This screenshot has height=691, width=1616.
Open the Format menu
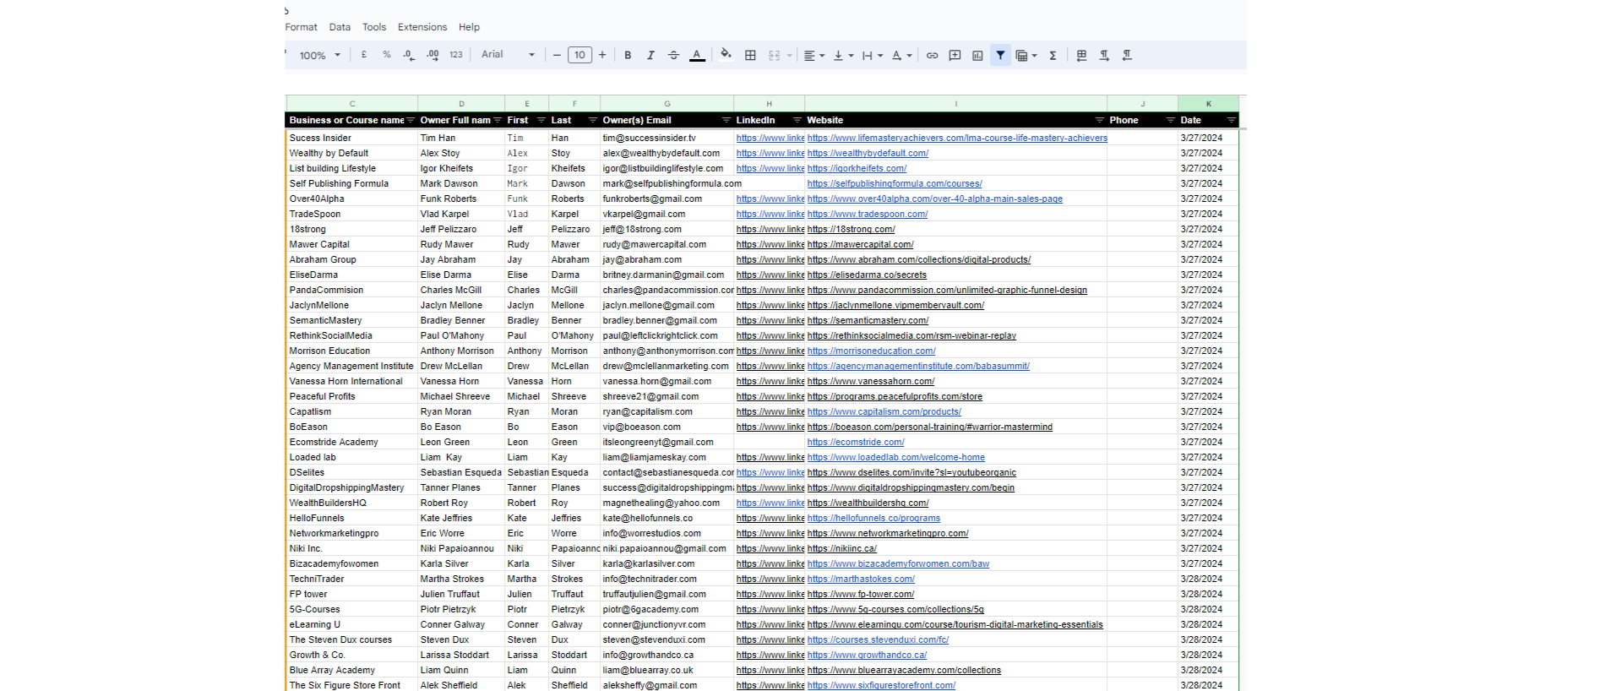301,27
